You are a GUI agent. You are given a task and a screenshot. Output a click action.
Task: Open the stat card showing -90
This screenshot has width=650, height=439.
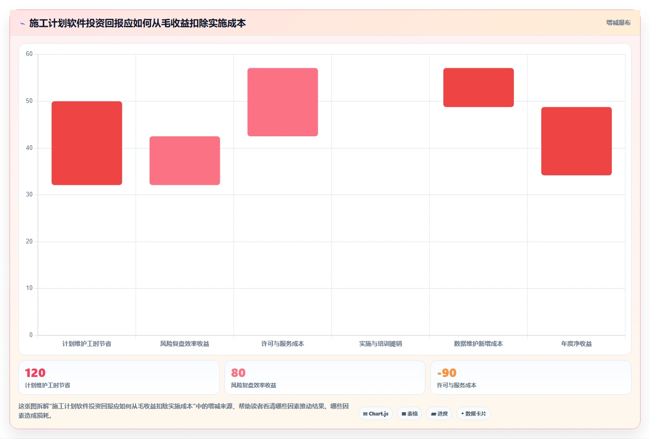point(531,377)
